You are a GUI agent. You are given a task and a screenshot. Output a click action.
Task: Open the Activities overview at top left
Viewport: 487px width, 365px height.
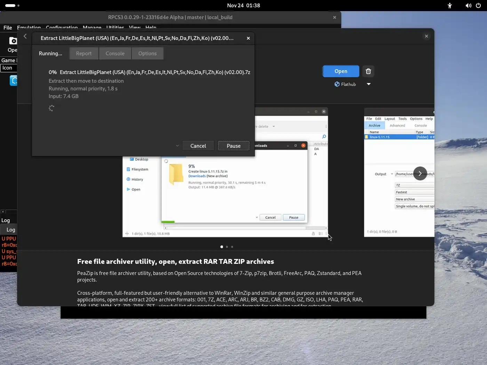13,6
